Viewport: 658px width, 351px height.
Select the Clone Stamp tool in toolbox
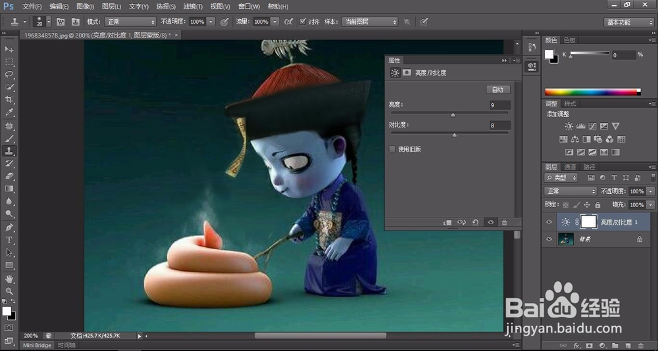click(9, 151)
